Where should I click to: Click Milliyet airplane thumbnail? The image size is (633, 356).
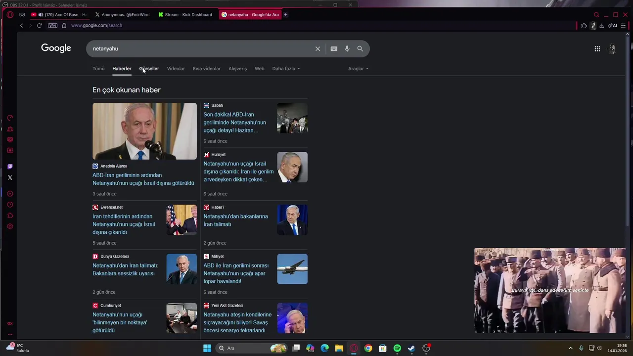[x=292, y=269]
